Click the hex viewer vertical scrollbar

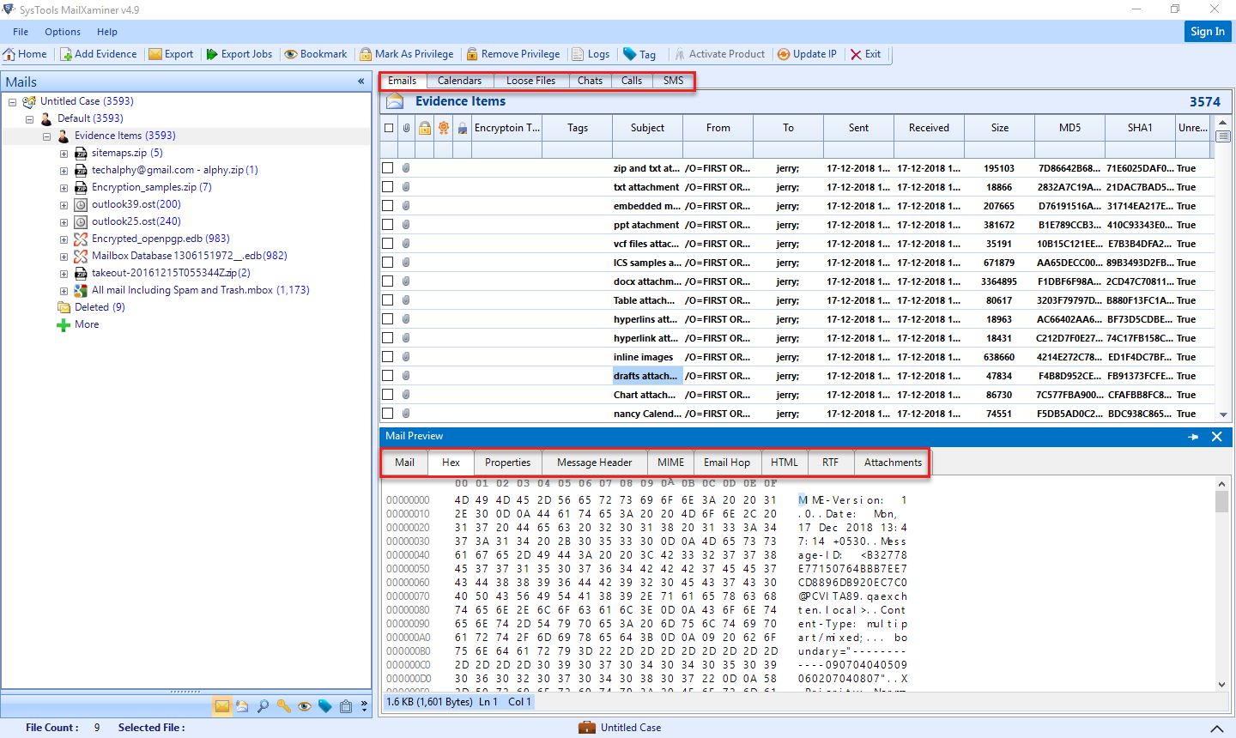pyautogui.click(x=1221, y=584)
